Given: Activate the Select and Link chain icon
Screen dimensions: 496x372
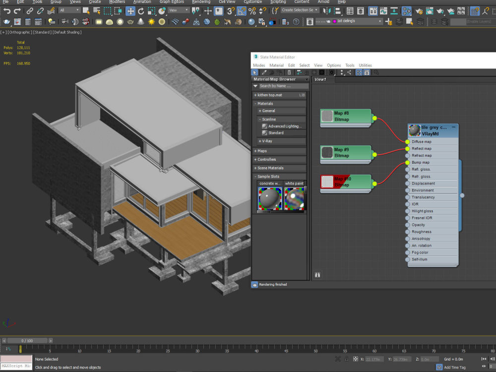Looking at the screenshot, I should (x=29, y=11).
